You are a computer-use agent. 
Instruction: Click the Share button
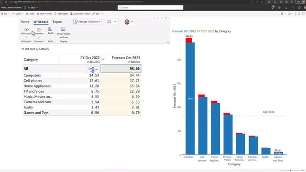30,14
